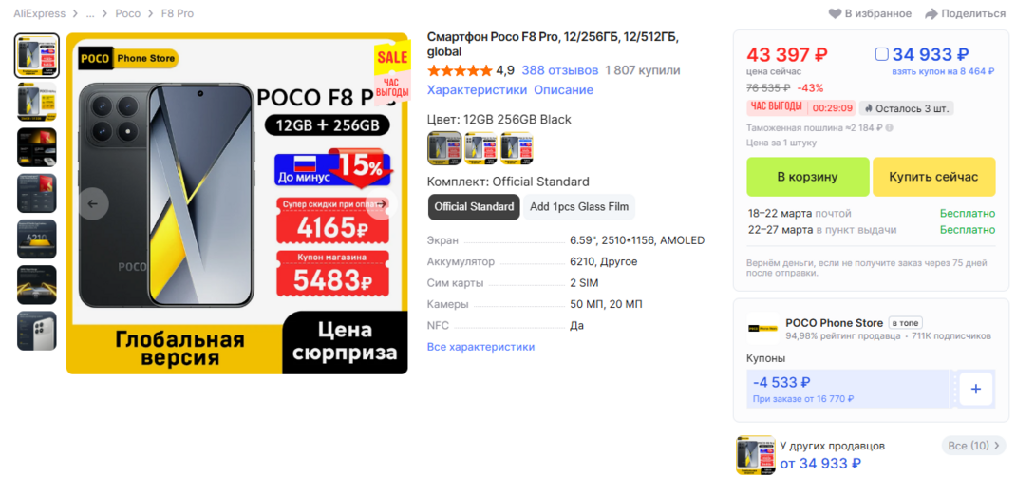This screenshot has height=497, width=1035.
Task: Click customs duty info icon
Action: (890, 128)
